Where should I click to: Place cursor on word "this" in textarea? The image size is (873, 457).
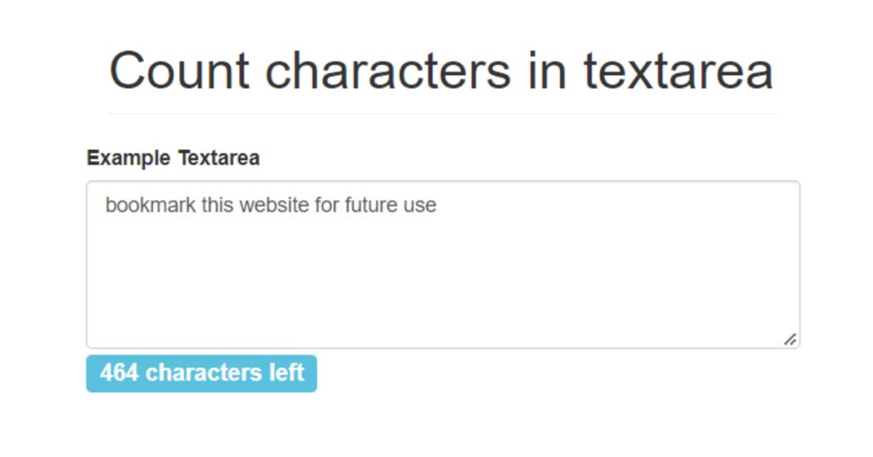pyautogui.click(x=217, y=205)
